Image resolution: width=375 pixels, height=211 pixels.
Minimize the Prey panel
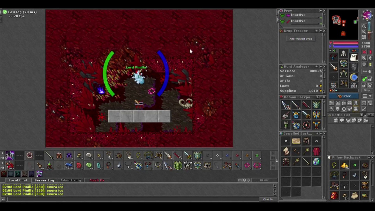[x=321, y=11]
